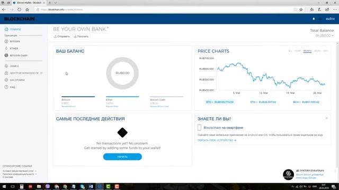
Task: Open the Ether transactions in sidebar
Action: point(12,49)
